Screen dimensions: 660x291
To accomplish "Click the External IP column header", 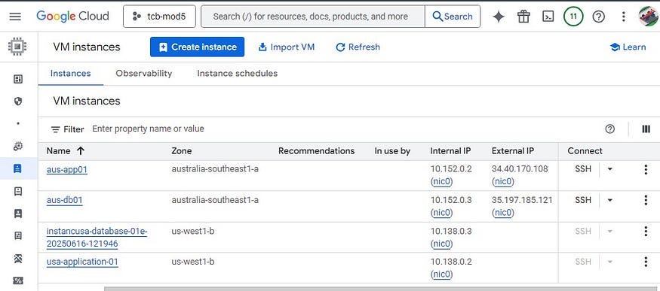I will (x=513, y=151).
